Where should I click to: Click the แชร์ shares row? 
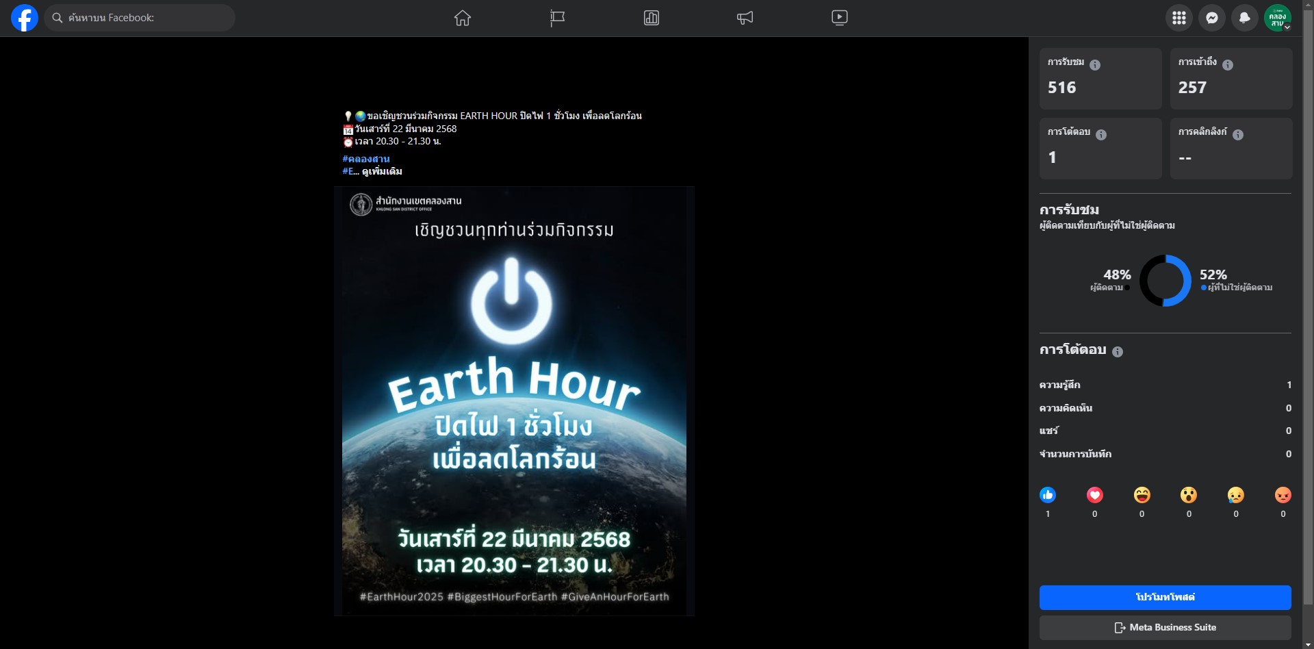tap(1165, 431)
